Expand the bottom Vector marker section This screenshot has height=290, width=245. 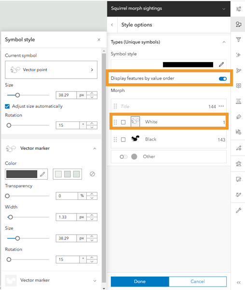(95, 281)
